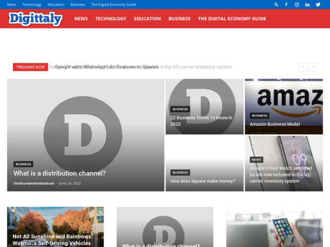Show previous trending headline arrow
Viewport: 330px width, 247px height.
(302, 67)
